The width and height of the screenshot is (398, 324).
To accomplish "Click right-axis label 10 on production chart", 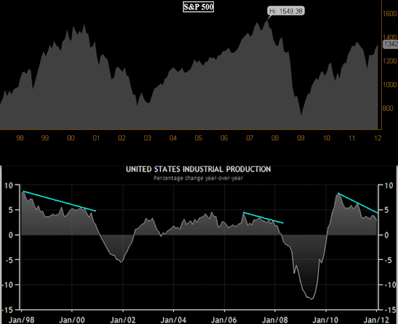I will [x=389, y=186].
